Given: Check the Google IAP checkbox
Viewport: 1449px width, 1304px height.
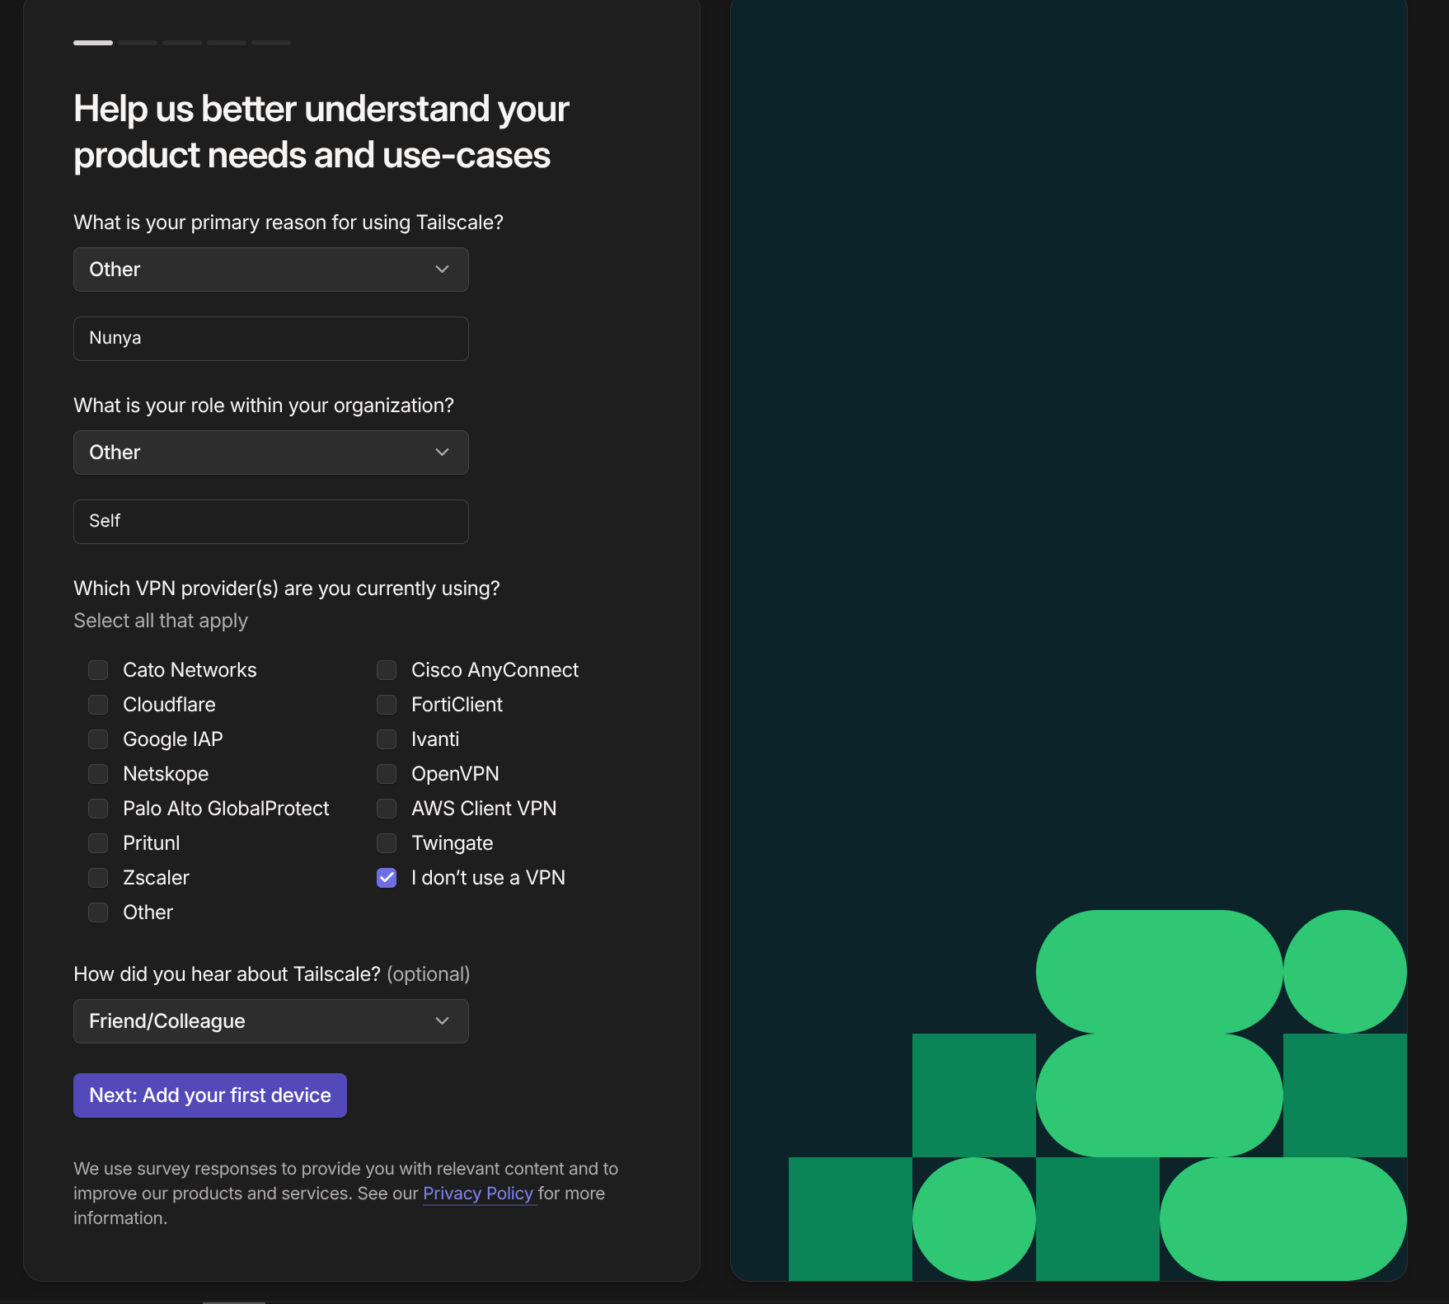Looking at the screenshot, I should click(98, 739).
